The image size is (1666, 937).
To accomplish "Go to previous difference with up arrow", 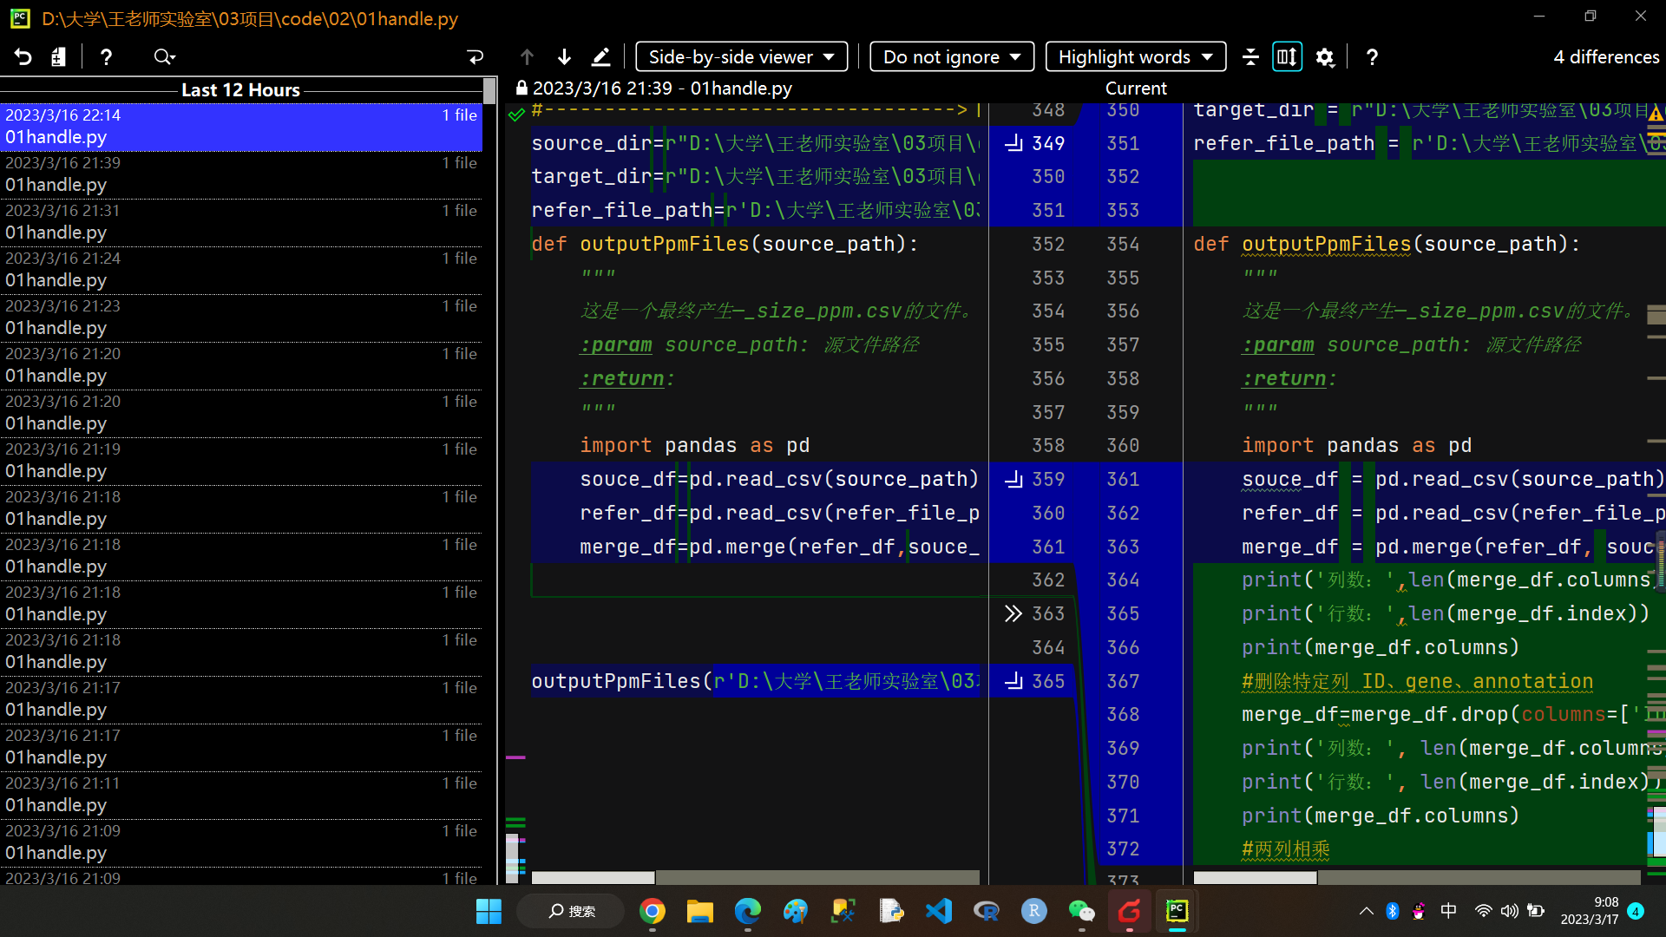I will [x=527, y=57].
